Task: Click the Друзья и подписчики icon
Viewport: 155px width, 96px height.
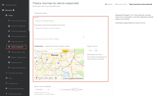Action: click(x=9, y=57)
